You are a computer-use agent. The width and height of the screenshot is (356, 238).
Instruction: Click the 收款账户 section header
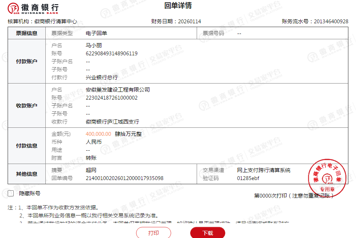point(27,106)
